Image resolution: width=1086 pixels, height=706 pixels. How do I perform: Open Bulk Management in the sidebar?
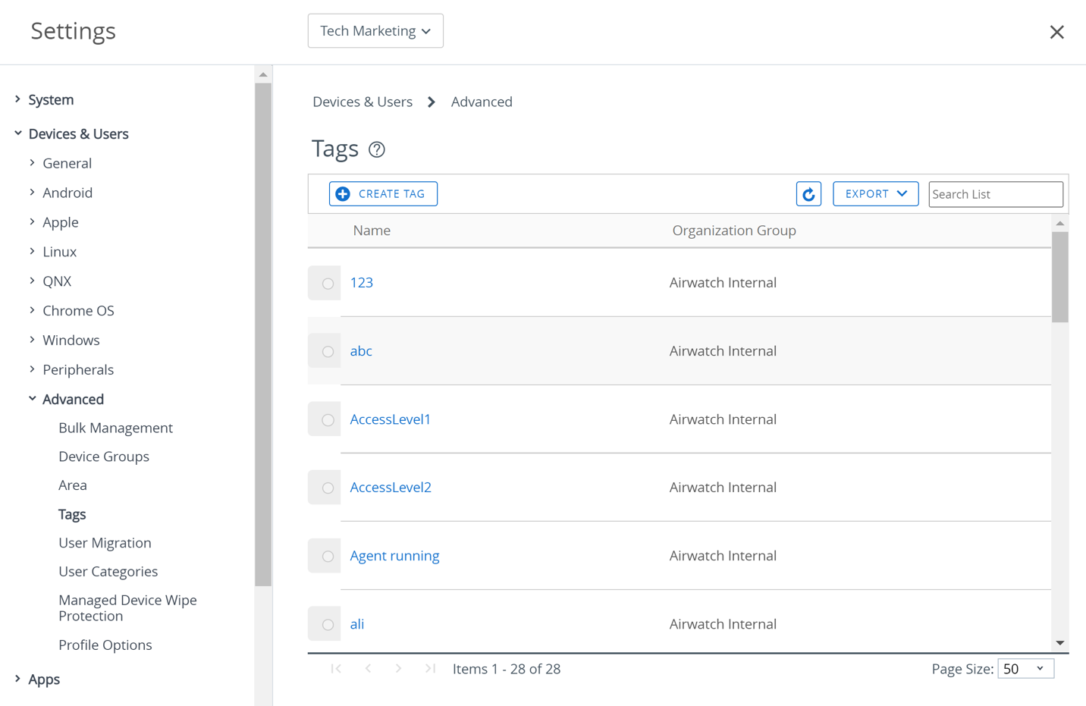115,428
